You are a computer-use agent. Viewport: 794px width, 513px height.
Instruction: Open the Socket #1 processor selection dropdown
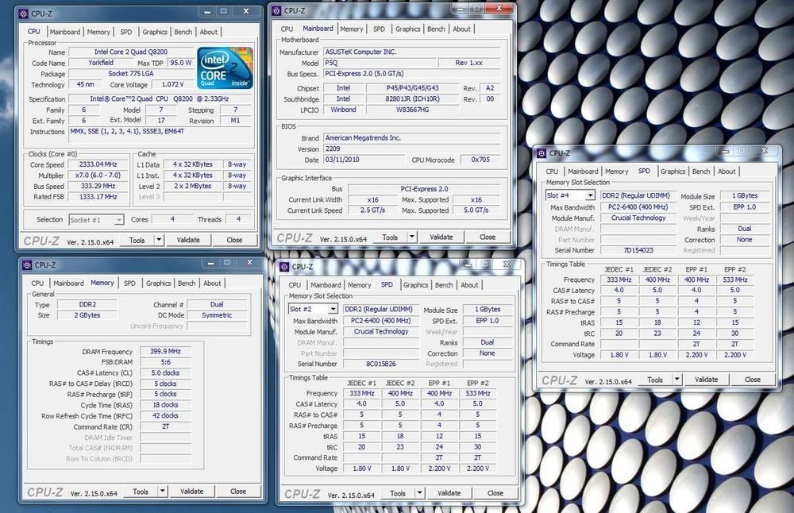point(118,220)
